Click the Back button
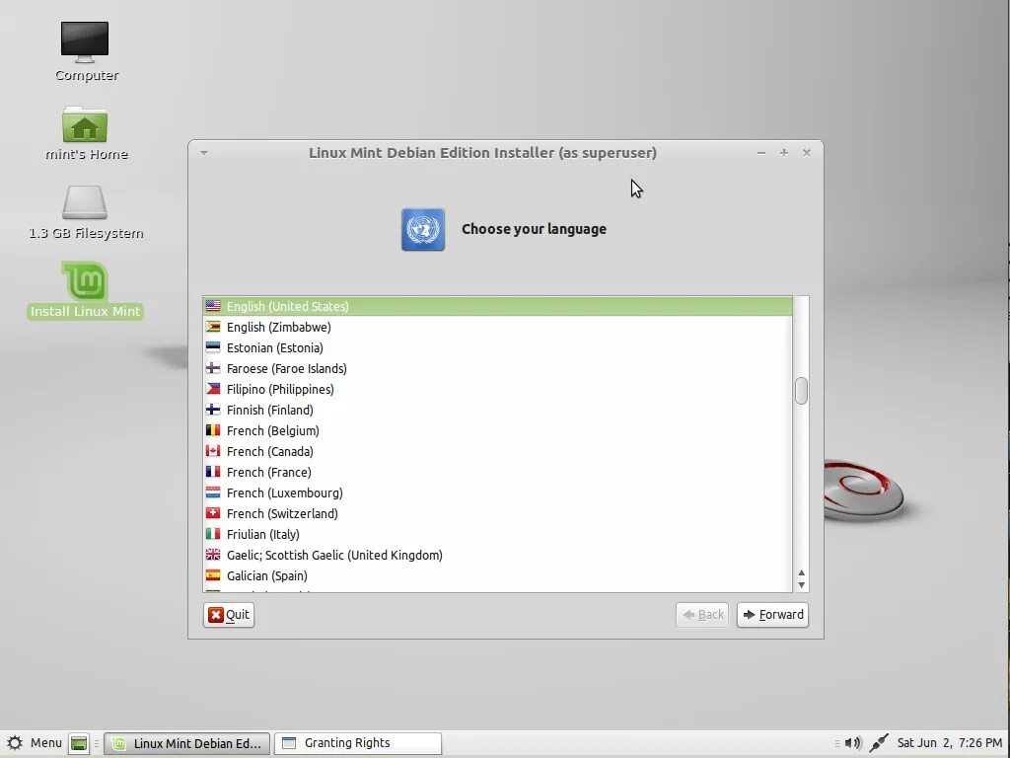 coord(702,615)
